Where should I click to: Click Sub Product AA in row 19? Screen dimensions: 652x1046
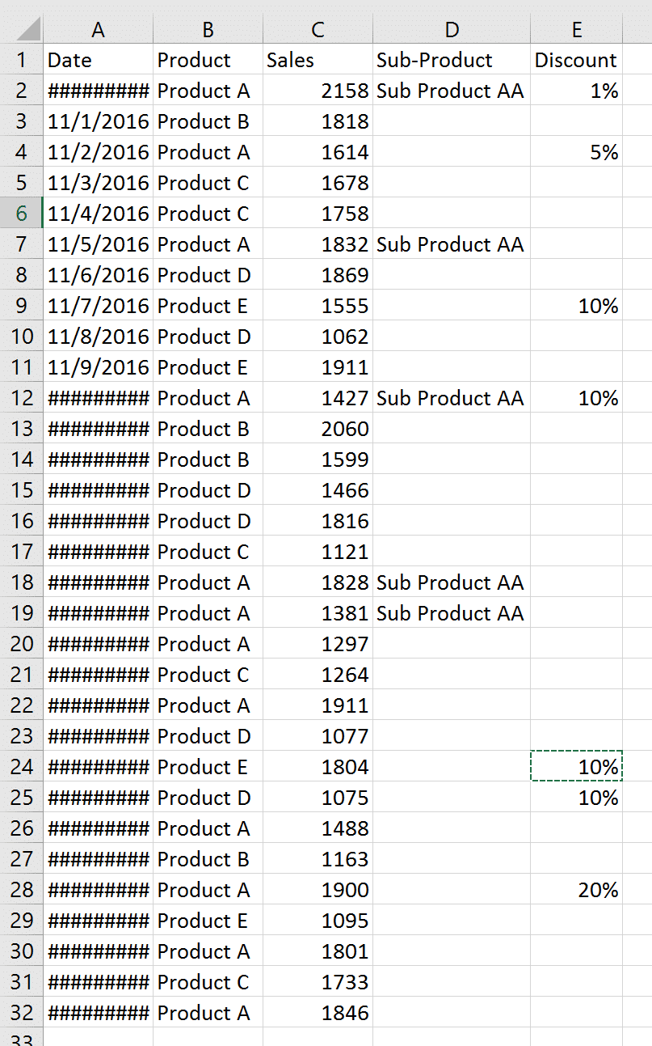coord(451,613)
